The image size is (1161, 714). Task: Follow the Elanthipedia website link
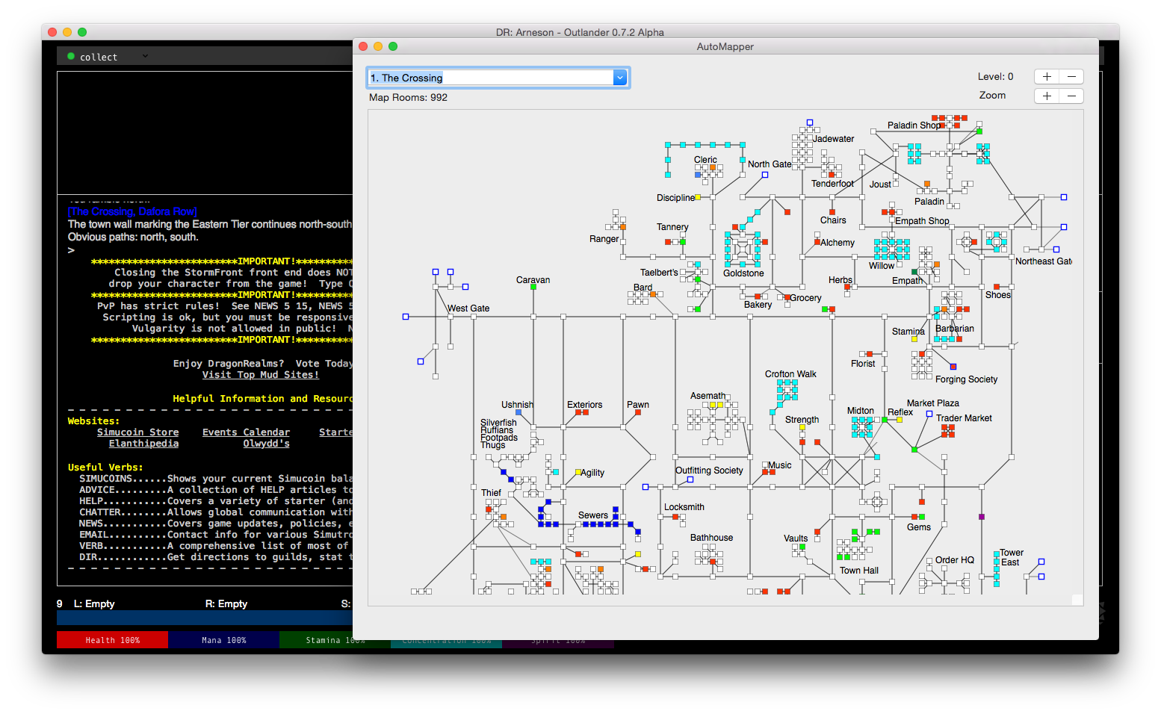coord(143,444)
